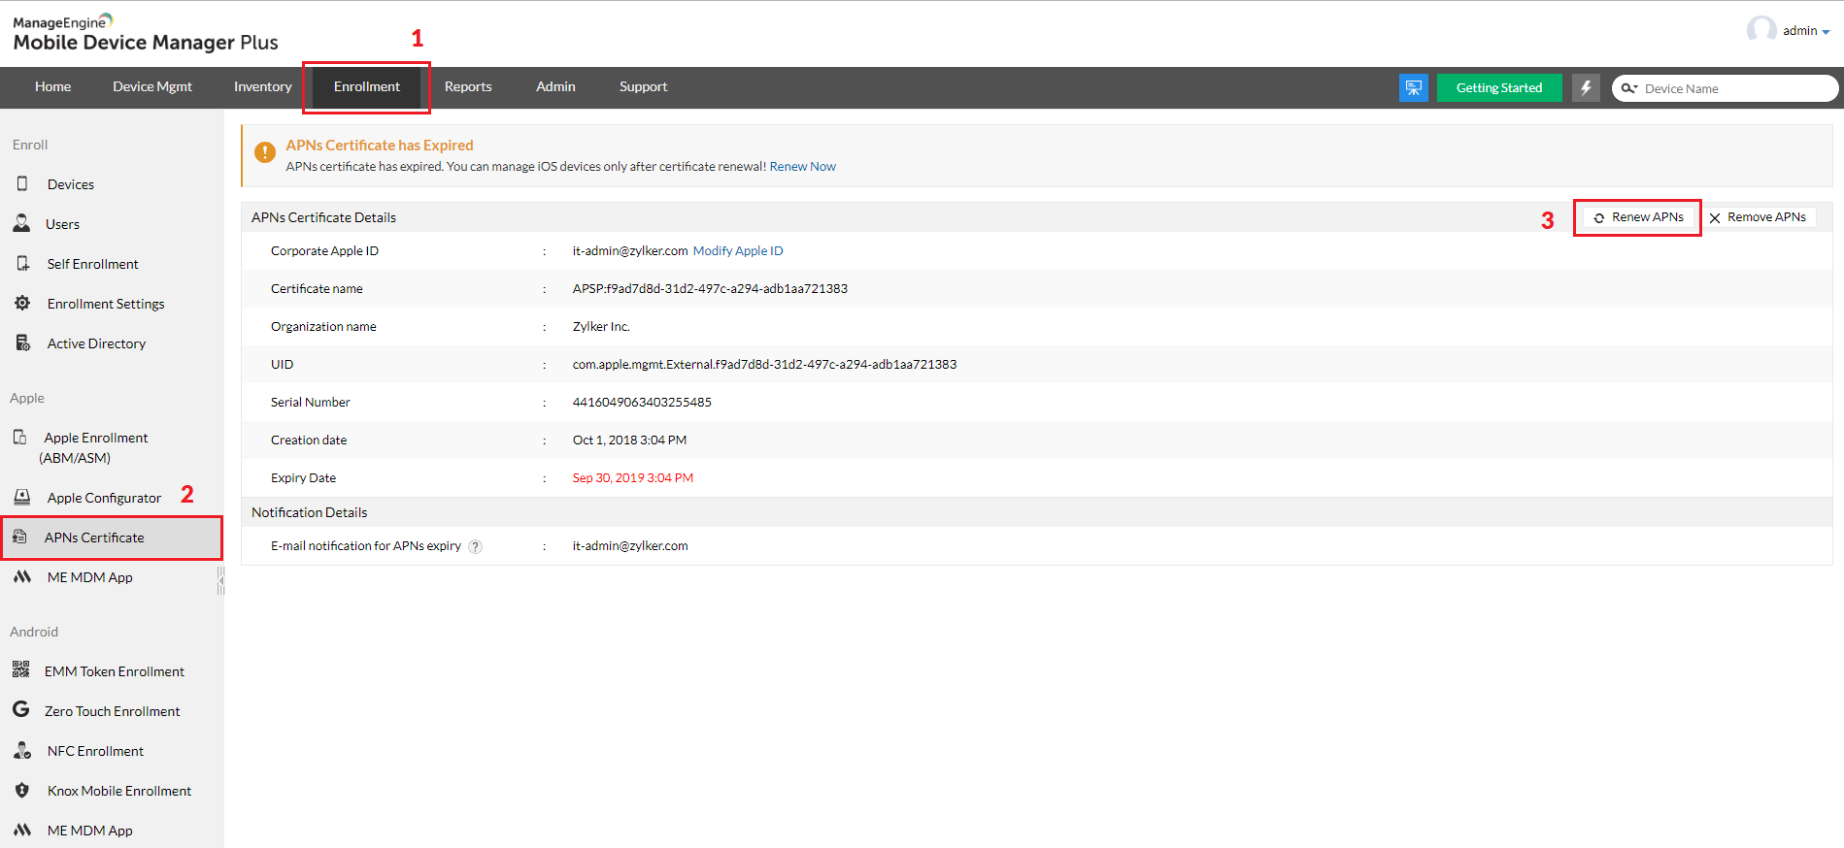Go to the Home tab
Image resolution: width=1844 pixels, height=848 pixels.
53,86
